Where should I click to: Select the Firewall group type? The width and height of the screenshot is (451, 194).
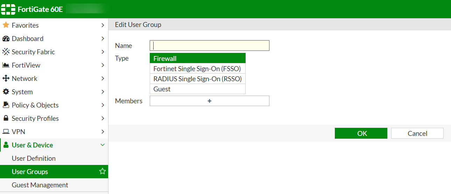[x=198, y=58]
